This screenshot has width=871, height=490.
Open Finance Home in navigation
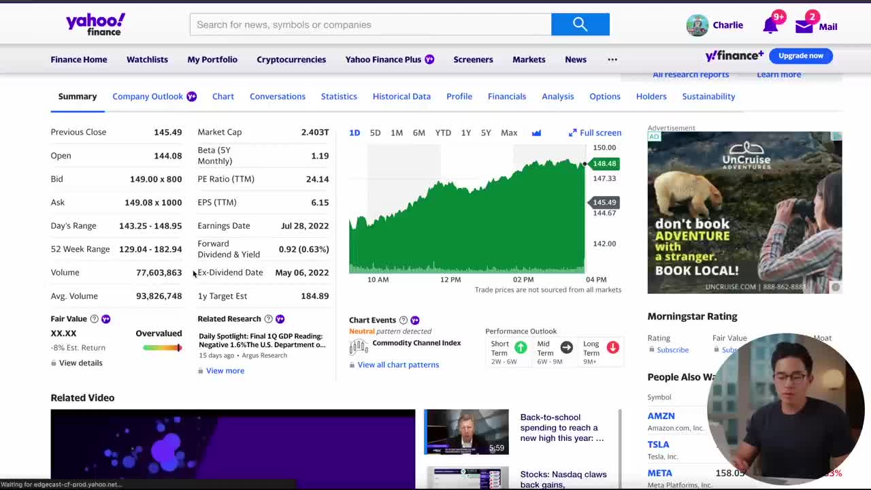(x=79, y=59)
